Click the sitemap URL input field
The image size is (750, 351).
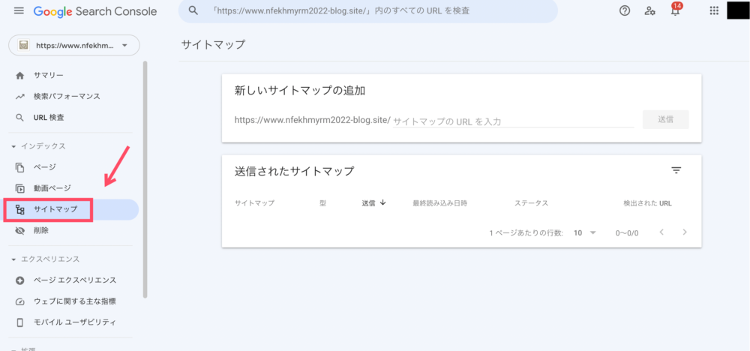(x=513, y=121)
